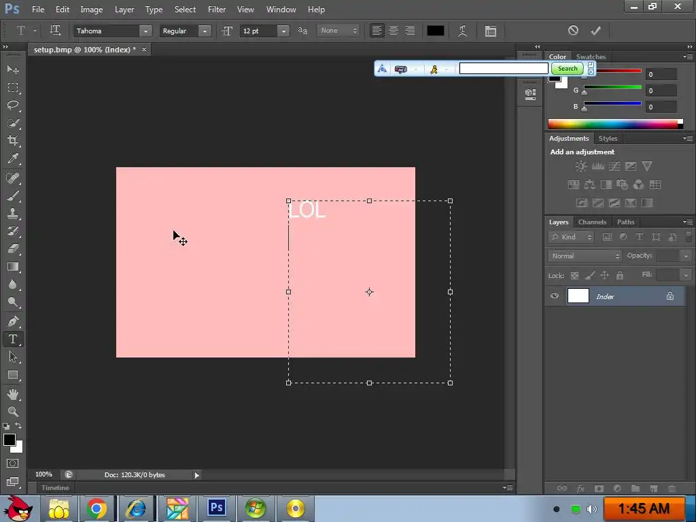
Task: Click the toolbox foreground color swatch
Action: point(10,440)
